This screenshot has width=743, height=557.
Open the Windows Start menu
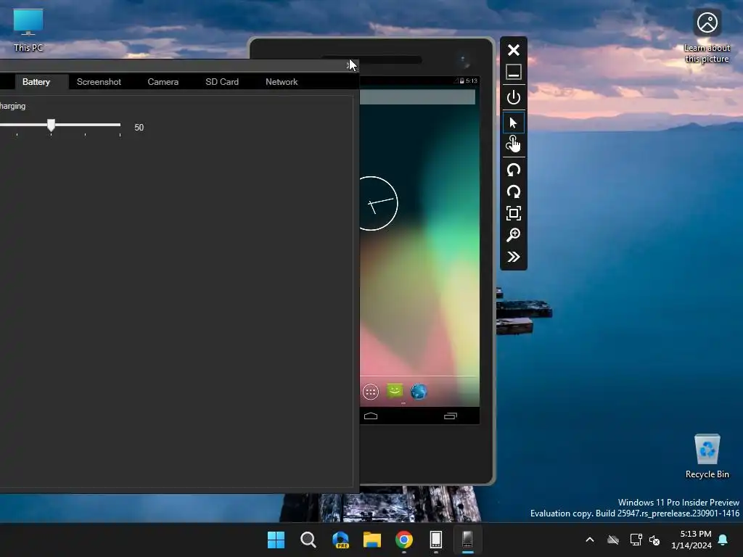tap(276, 540)
